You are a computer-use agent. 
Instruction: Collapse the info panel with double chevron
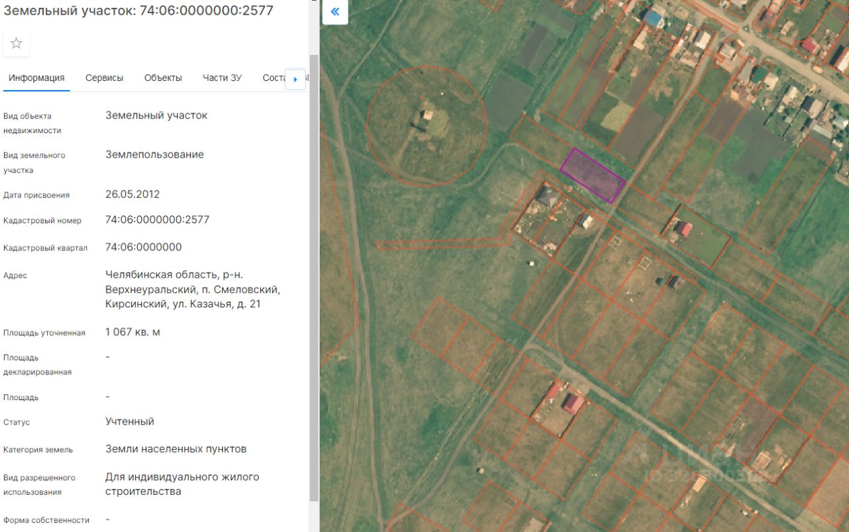coord(335,12)
